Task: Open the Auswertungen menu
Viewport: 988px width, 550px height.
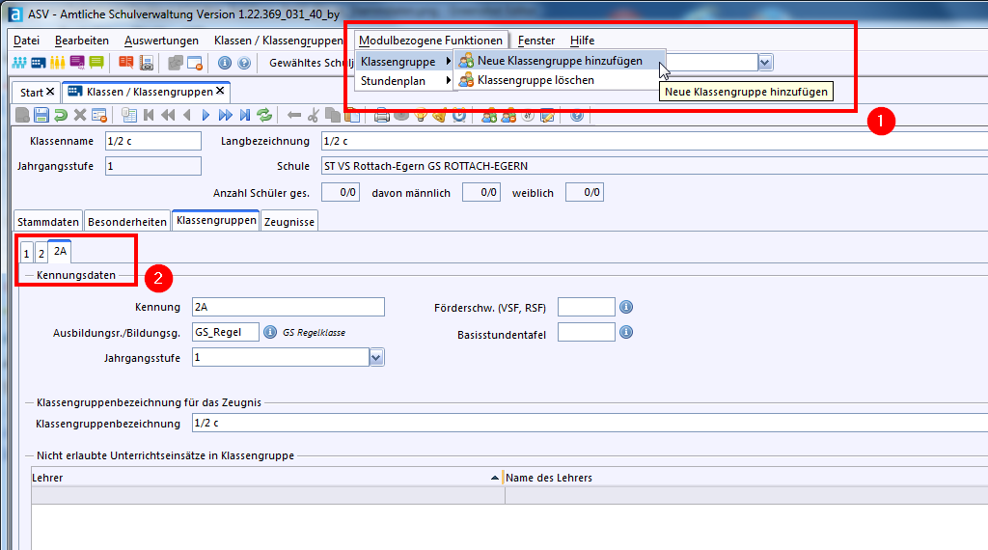Action: pyautogui.click(x=161, y=41)
